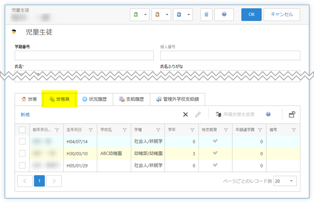Open help icon in top toolbar

(224, 14)
